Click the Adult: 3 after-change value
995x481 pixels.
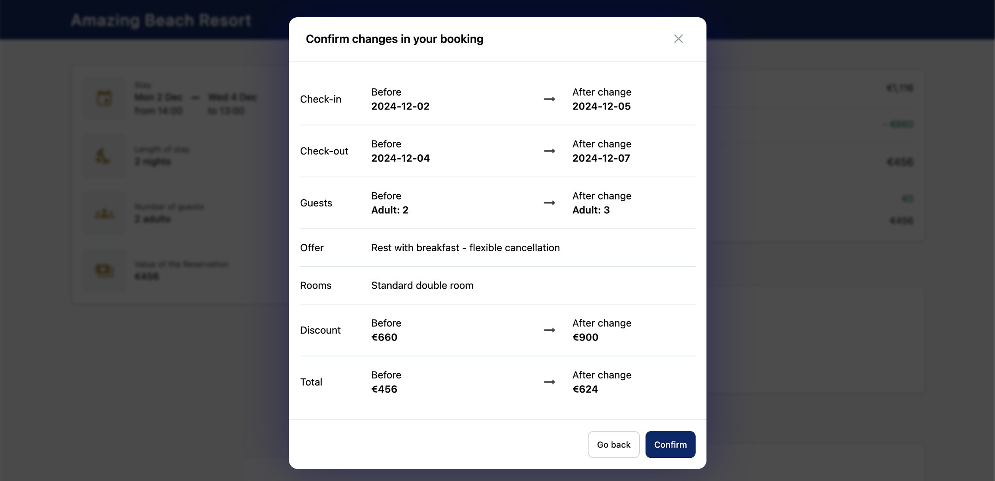591,210
